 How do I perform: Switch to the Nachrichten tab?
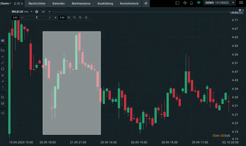37,4
